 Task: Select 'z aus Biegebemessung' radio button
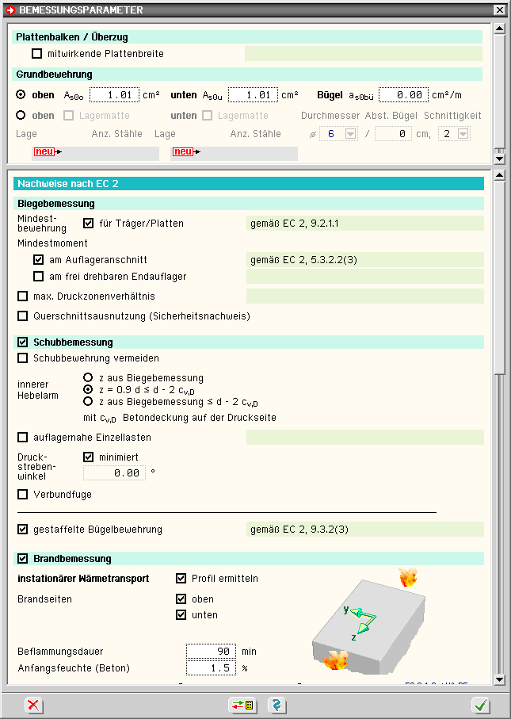(88, 378)
